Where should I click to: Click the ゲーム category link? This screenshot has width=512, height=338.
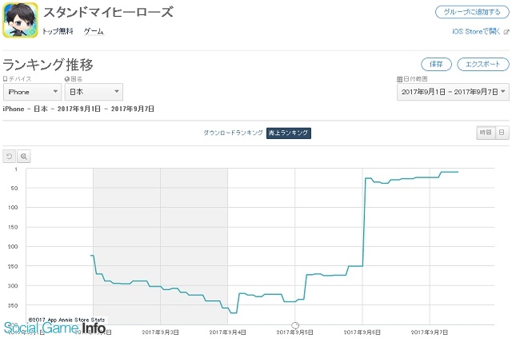(x=94, y=31)
